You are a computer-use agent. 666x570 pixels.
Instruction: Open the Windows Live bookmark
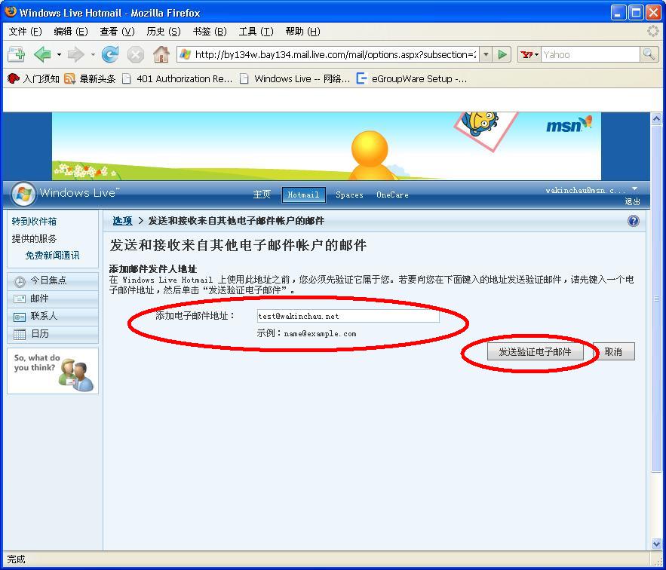295,78
